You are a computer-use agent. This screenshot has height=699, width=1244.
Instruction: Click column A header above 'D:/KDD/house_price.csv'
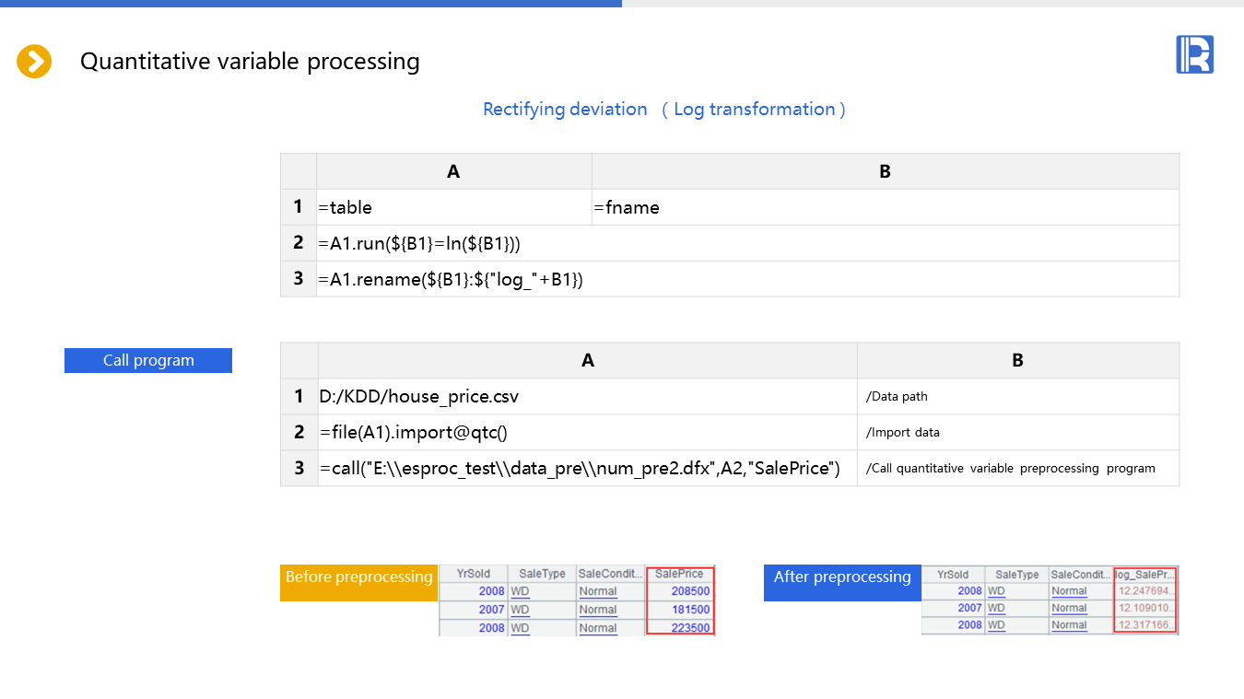(x=588, y=360)
